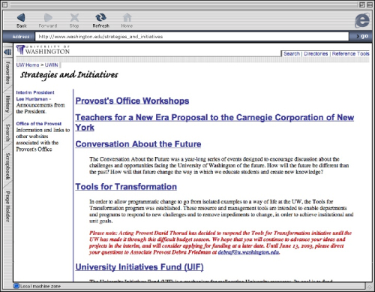
Task: Click the Directories header link
Action: click(x=316, y=53)
